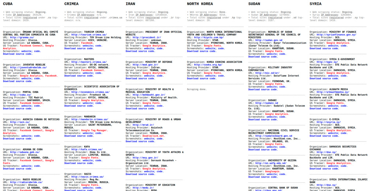The image size is (372, 191).
Task: View code screenshot for Mandarin Crimea
Action: click(x=99, y=133)
